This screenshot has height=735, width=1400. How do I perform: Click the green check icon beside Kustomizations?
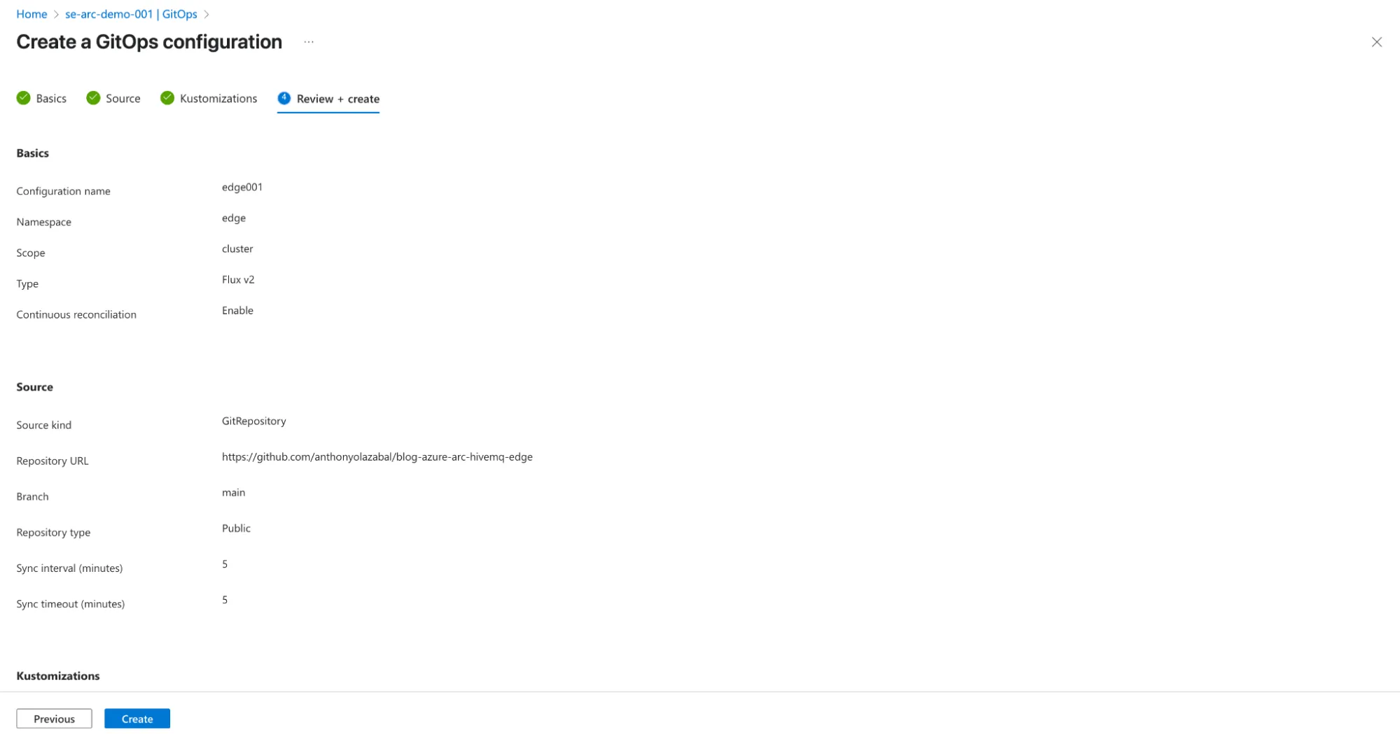click(x=167, y=98)
